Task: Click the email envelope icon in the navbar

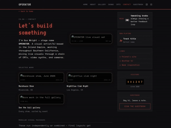Action: pyautogui.click(x=151, y=4)
